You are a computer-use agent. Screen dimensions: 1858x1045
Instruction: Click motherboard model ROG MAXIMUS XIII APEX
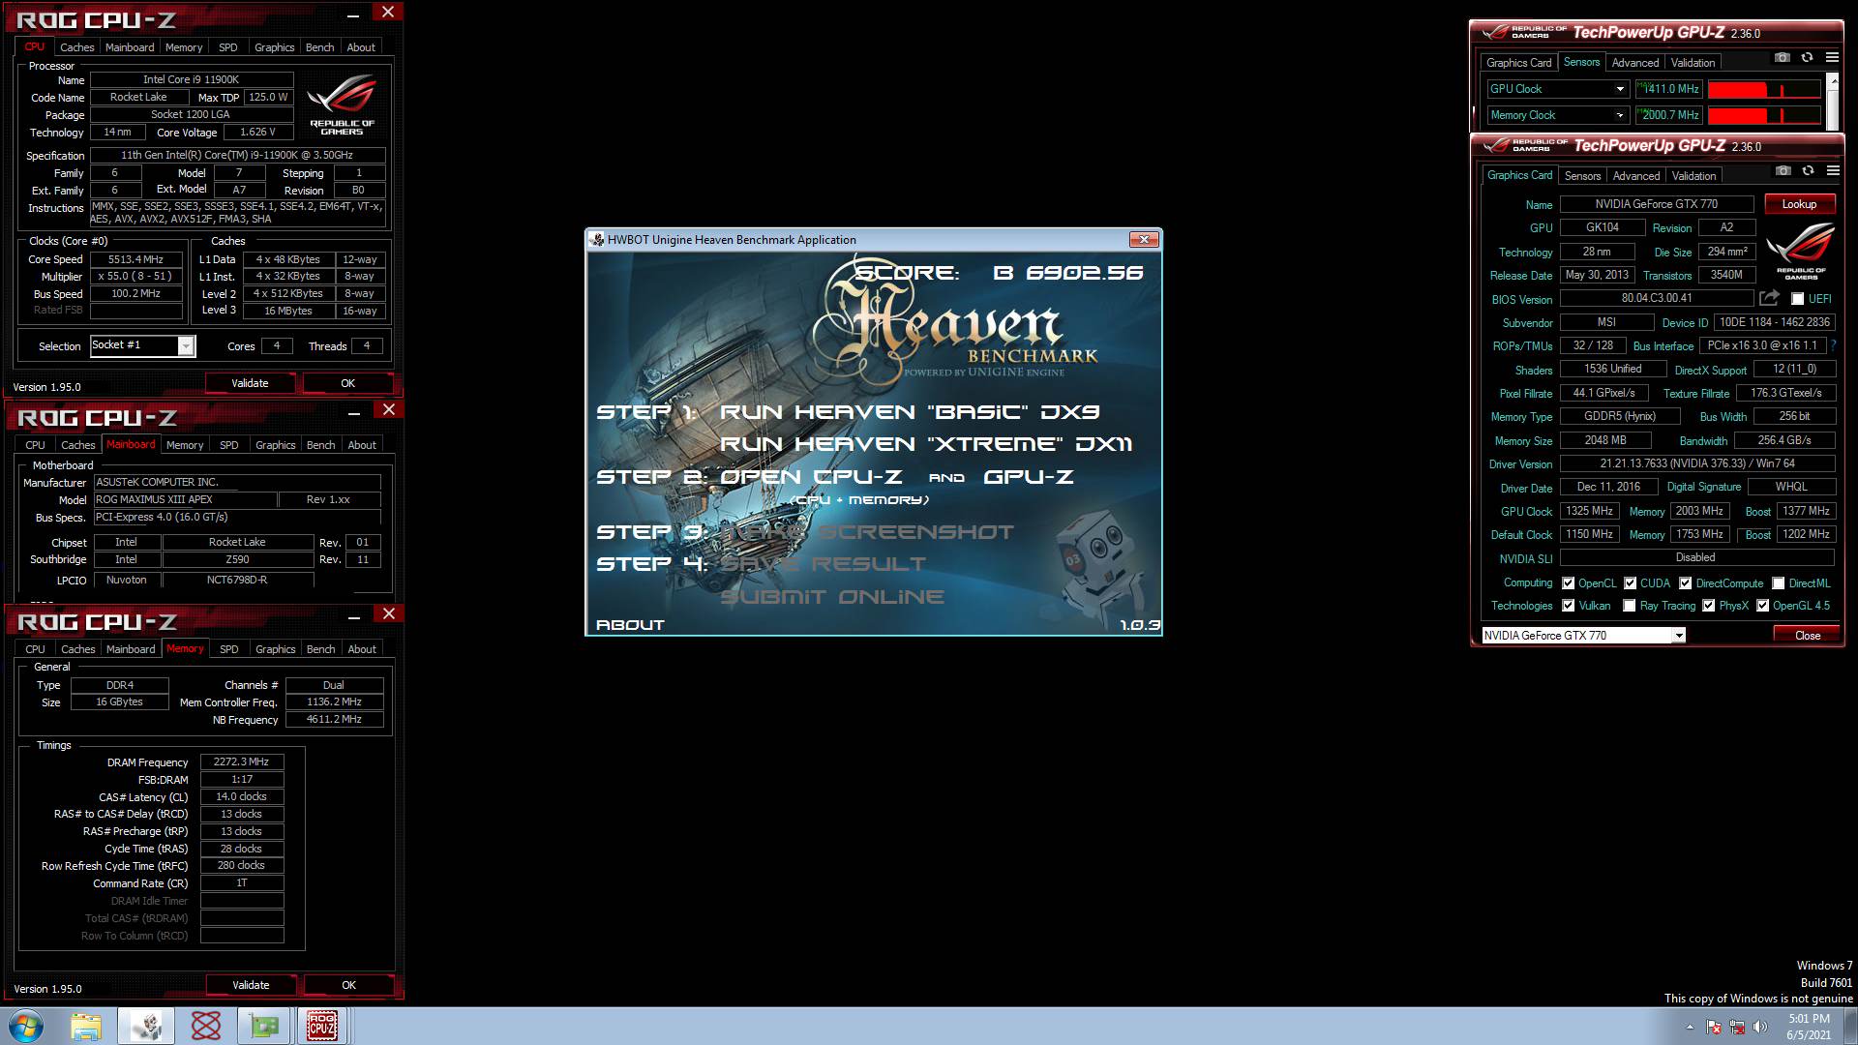point(184,499)
